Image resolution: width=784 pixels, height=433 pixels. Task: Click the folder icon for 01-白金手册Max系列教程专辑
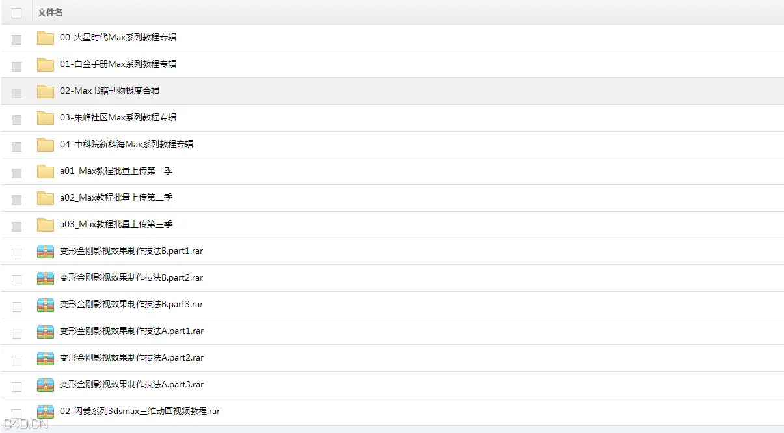coord(46,64)
